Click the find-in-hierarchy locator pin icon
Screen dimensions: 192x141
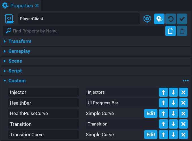[x=159, y=19]
